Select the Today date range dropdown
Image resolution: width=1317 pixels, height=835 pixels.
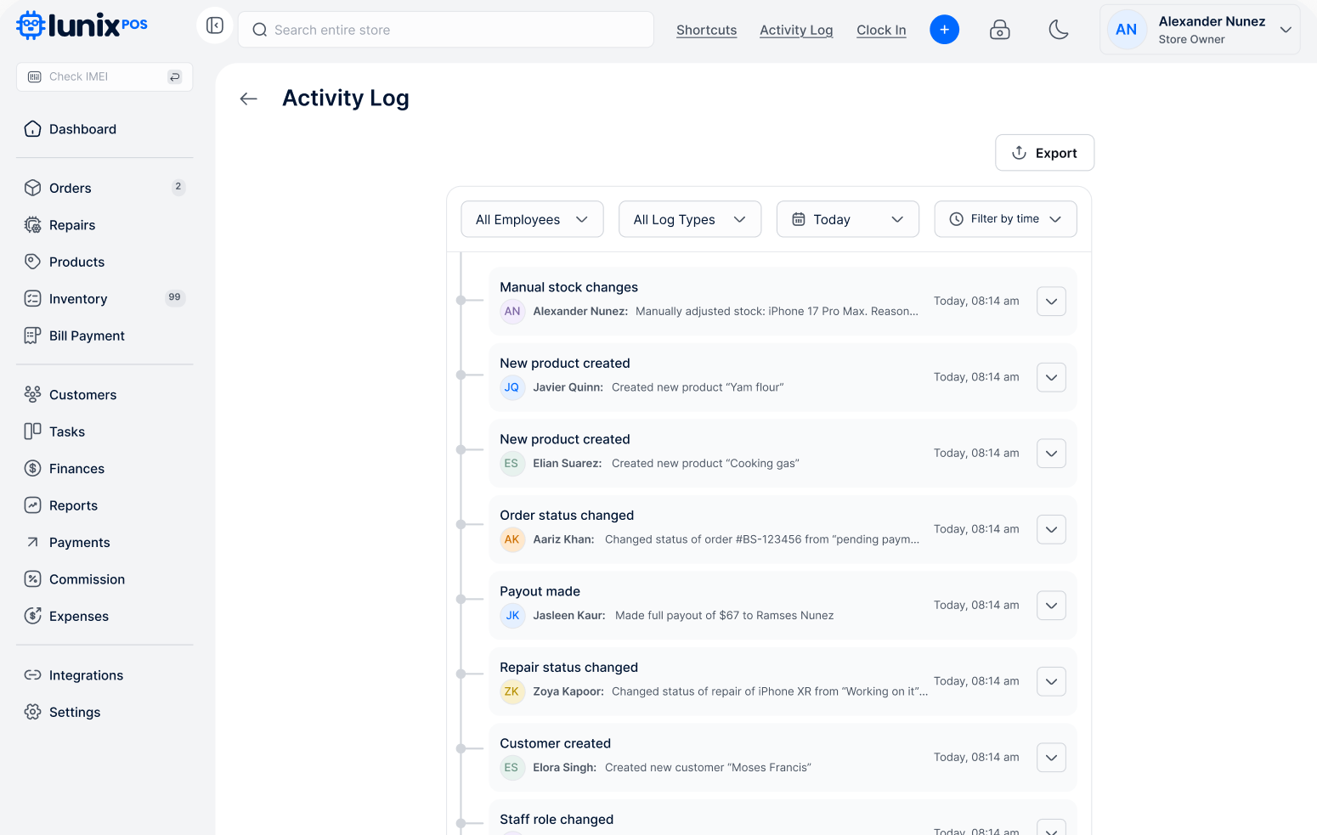[x=847, y=219]
